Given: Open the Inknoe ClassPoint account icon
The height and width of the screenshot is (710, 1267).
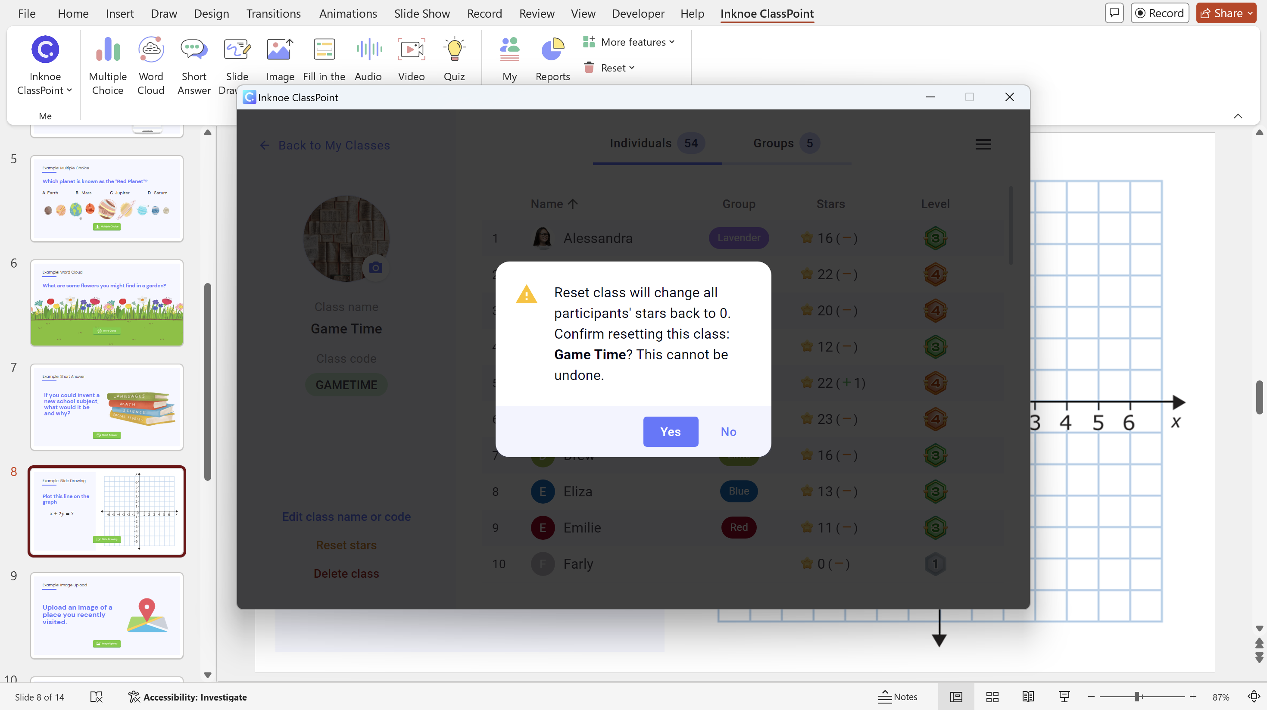Looking at the screenshot, I should 45,49.
